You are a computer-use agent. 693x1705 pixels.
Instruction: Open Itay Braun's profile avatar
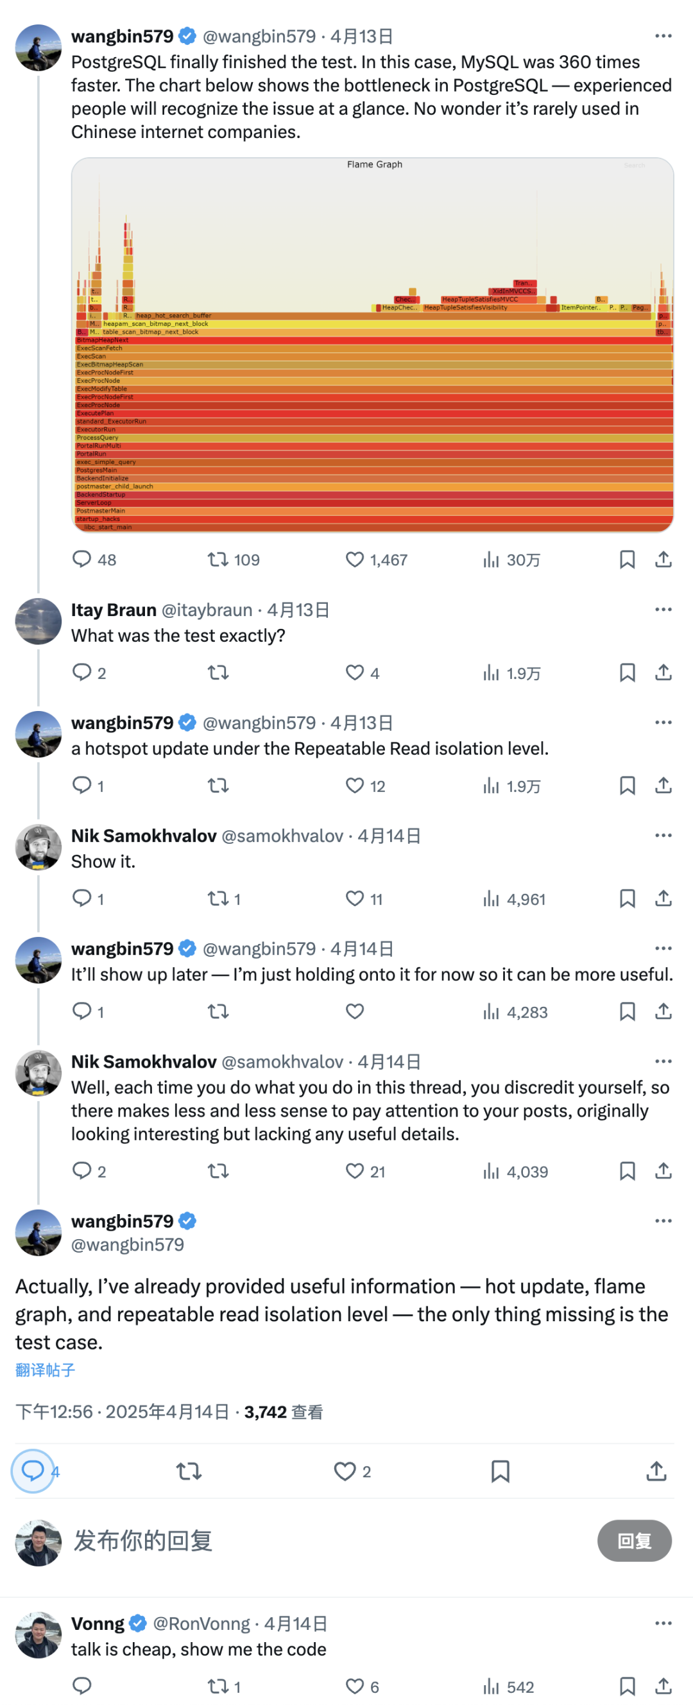(38, 622)
